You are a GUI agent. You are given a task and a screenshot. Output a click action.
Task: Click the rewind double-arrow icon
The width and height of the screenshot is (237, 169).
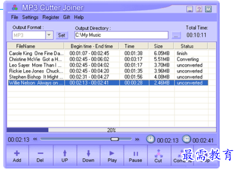[x=35, y=139]
